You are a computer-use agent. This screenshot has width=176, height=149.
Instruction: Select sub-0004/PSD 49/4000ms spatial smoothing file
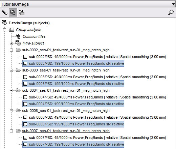97,97
